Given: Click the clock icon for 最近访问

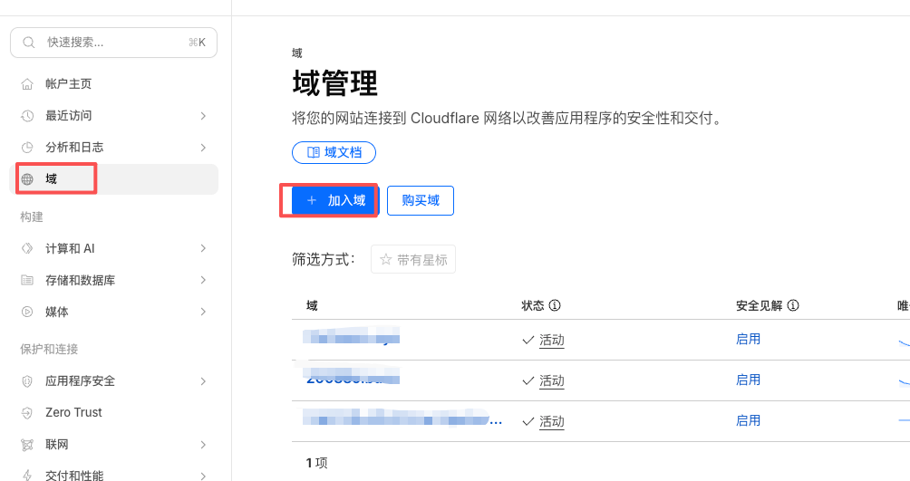Looking at the screenshot, I should [27, 116].
